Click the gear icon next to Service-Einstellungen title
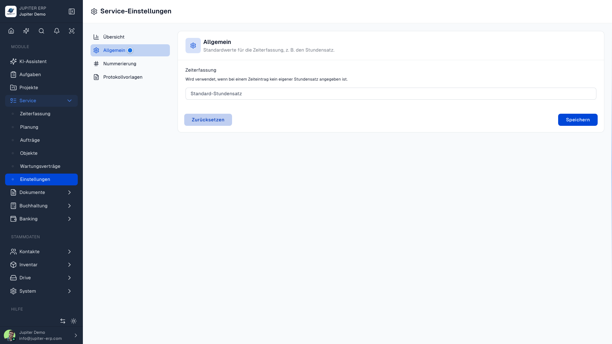The width and height of the screenshot is (612, 344). (94, 11)
